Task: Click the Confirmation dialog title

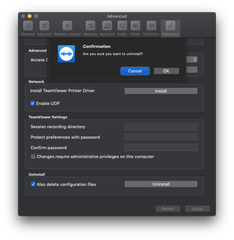Action: click(x=97, y=46)
